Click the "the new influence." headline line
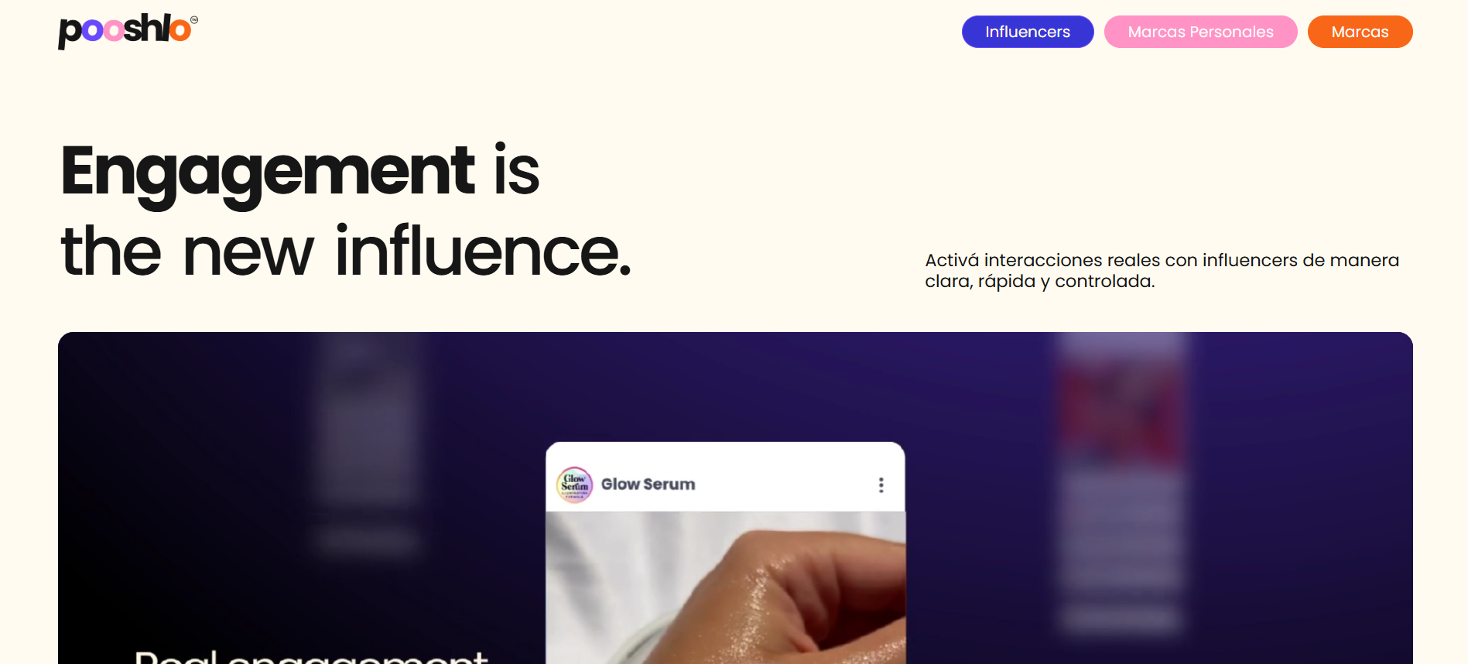Image resolution: width=1468 pixels, height=664 pixels. pyautogui.click(x=346, y=252)
